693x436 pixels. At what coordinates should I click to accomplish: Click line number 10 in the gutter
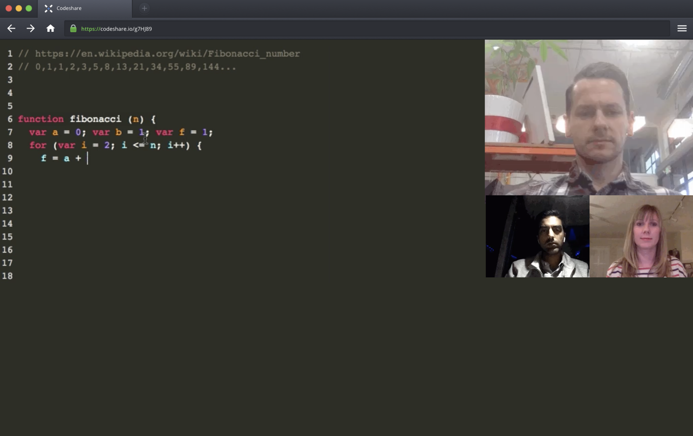point(7,171)
